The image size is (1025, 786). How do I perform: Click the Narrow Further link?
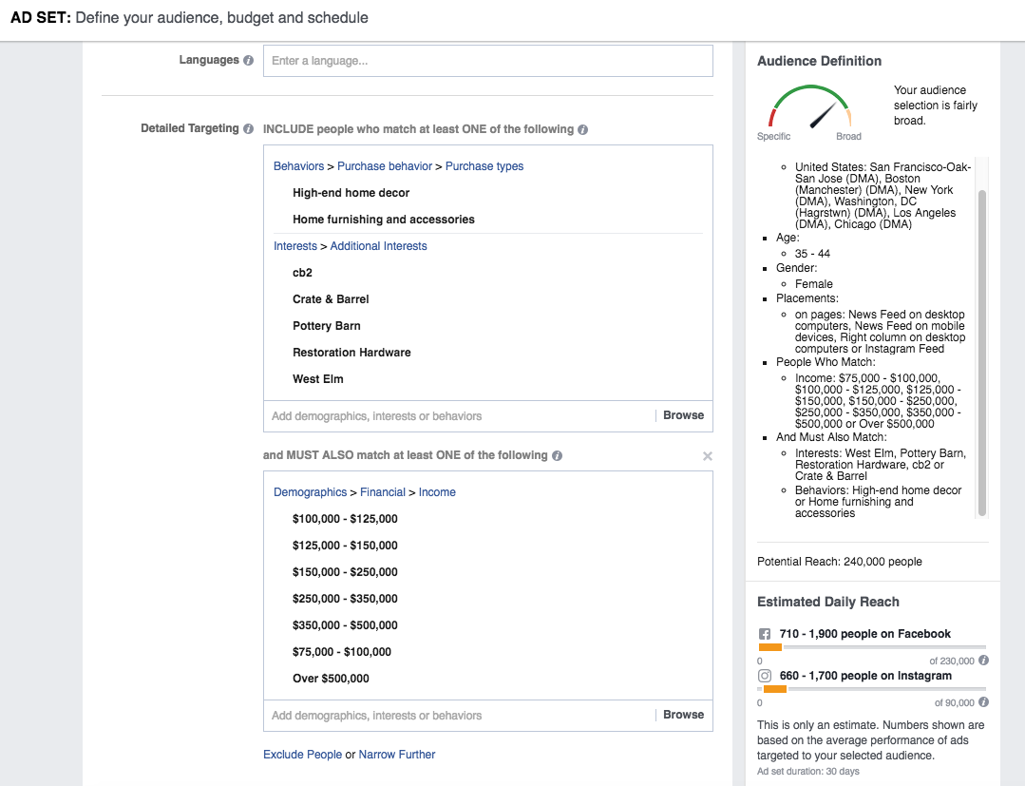click(x=397, y=755)
